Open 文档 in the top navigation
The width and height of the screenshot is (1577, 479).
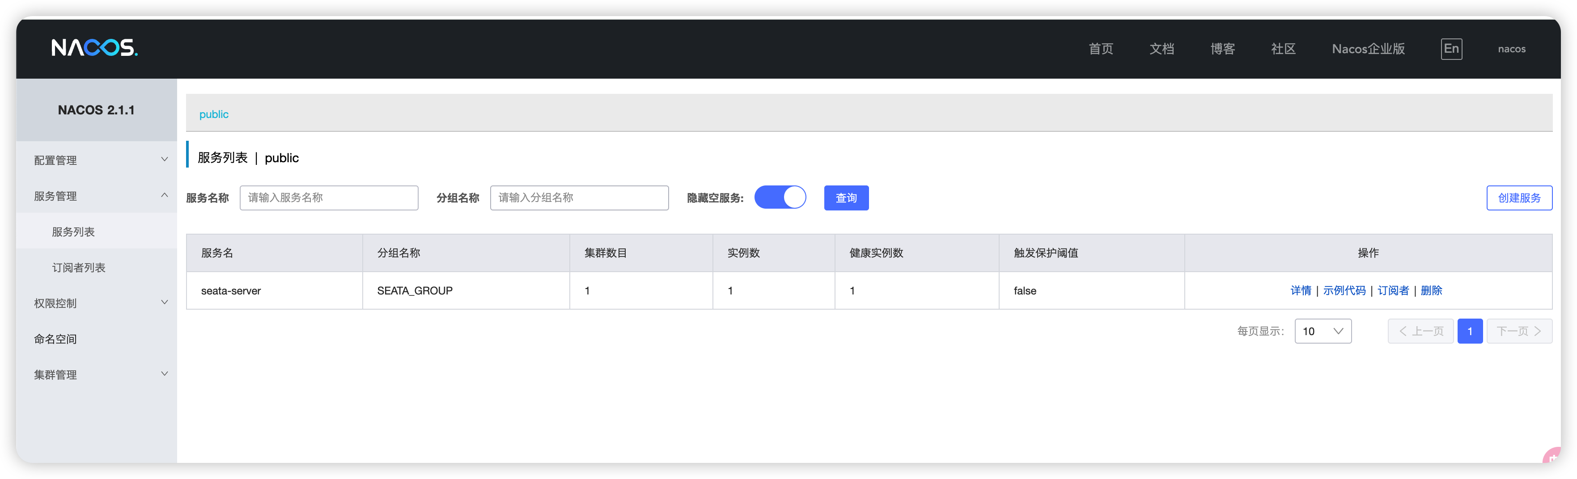point(1162,49)
